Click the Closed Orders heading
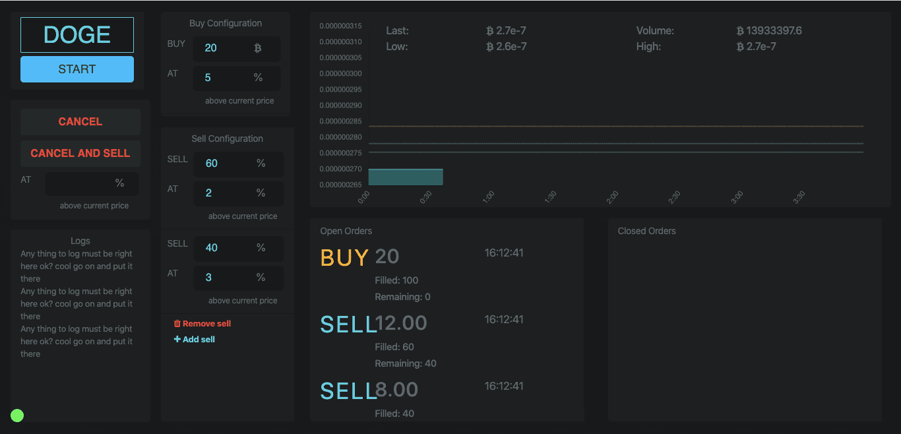 point(647,231)
